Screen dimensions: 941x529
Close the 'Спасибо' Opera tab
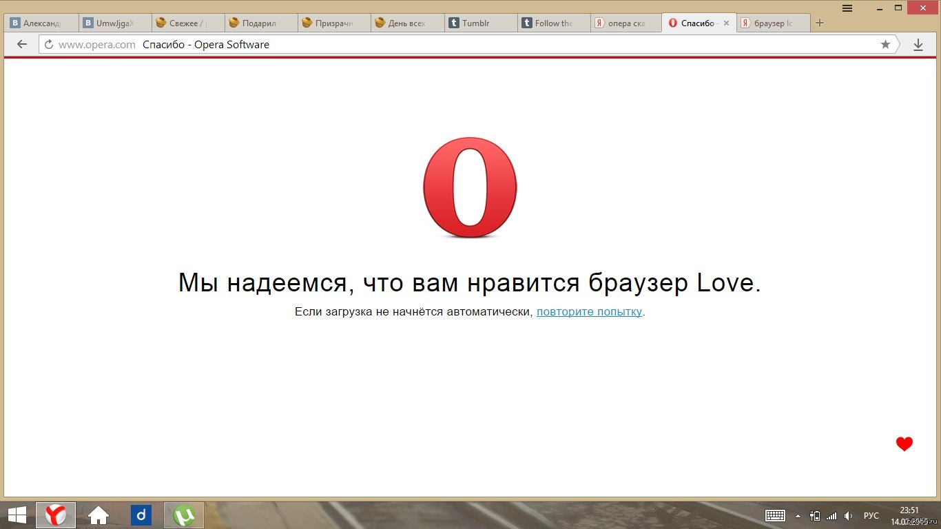coord(725,23)
